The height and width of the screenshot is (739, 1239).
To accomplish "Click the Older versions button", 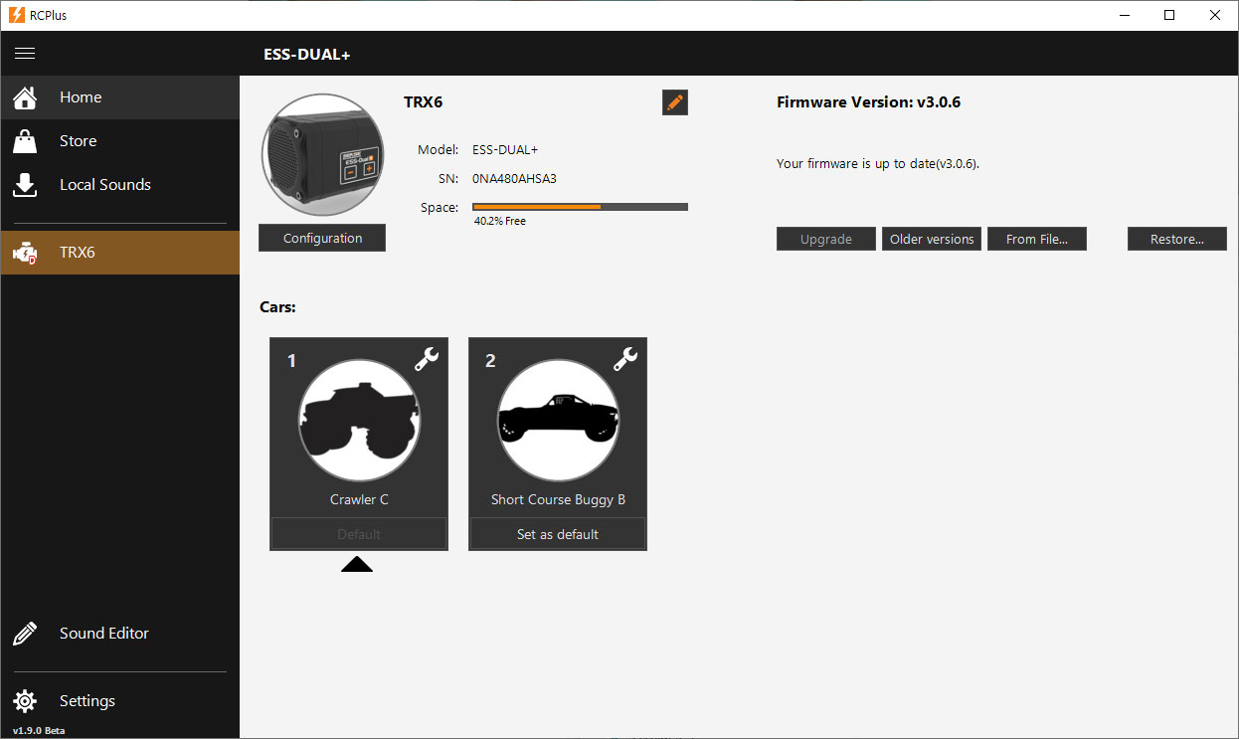I will tap(932, 239).
